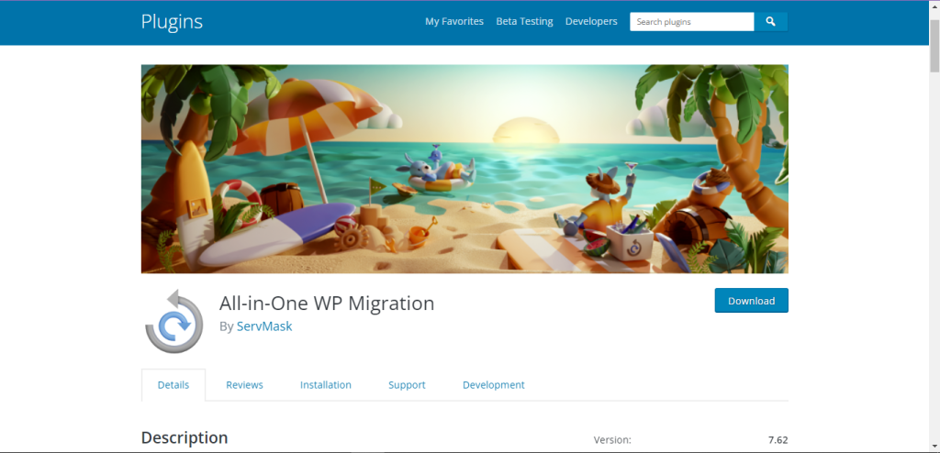
Task: Click the Plugins header title
Action: (x=172, y=22)
